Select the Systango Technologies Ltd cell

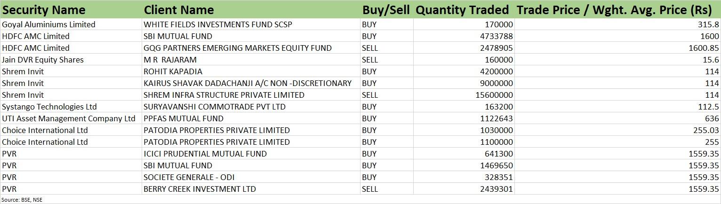coord(71,107)
